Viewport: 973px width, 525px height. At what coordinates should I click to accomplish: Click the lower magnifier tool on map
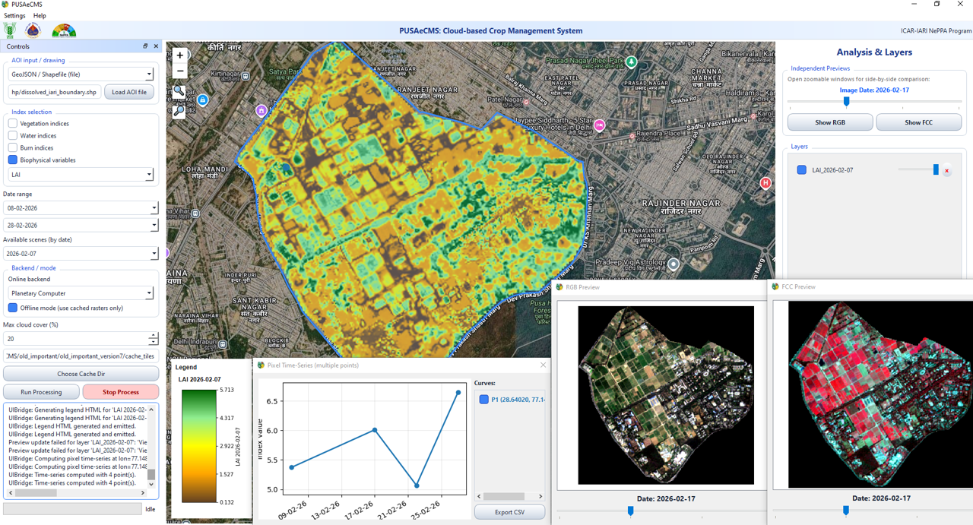click(x=179, y=111)
